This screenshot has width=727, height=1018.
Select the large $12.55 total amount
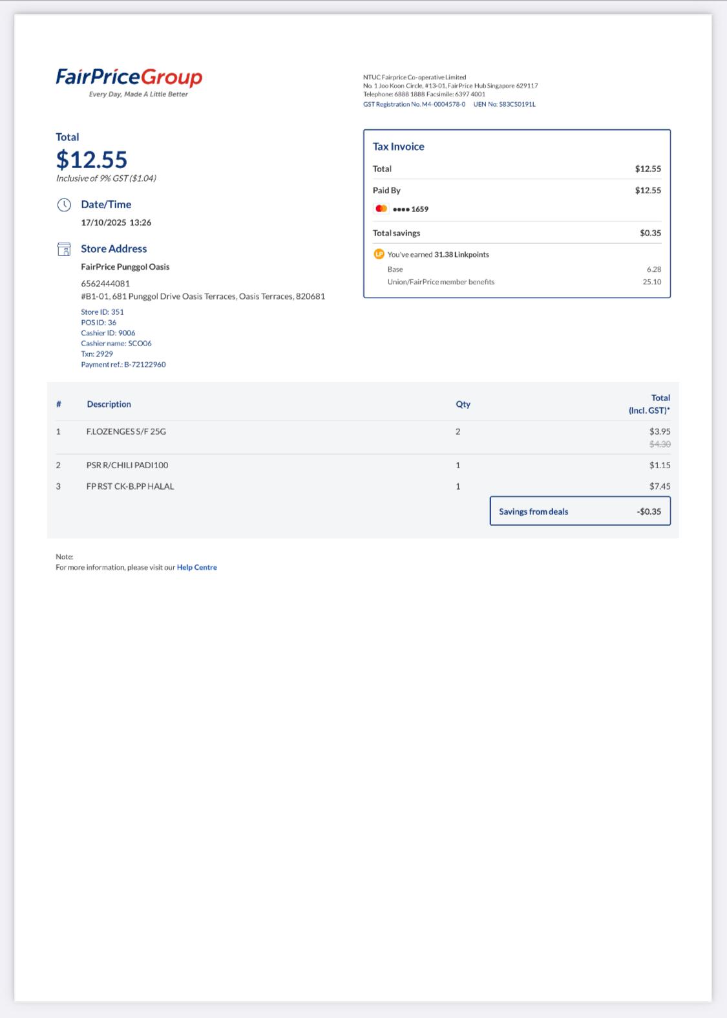pyautogui.click(x=92, y=159)
